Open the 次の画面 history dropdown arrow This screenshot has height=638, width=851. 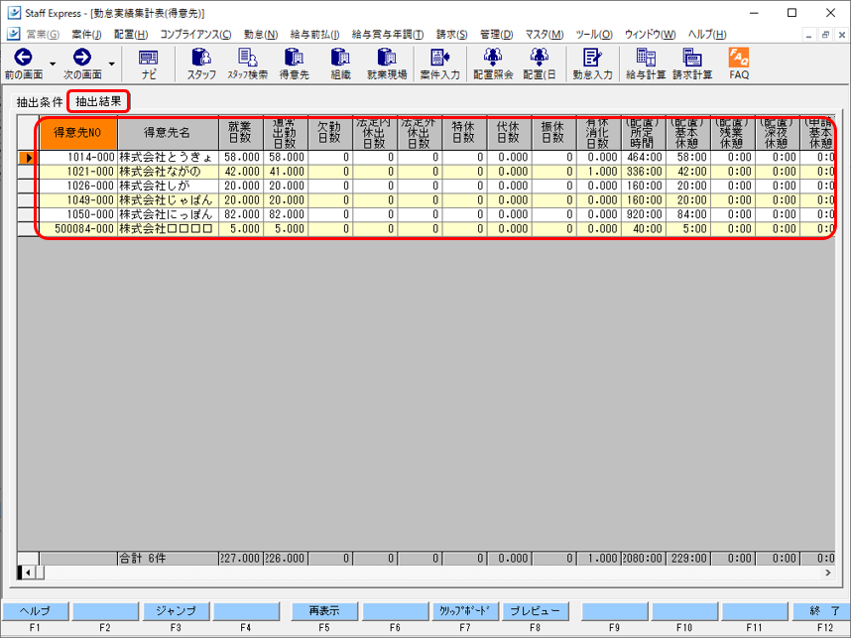(112, 64)
